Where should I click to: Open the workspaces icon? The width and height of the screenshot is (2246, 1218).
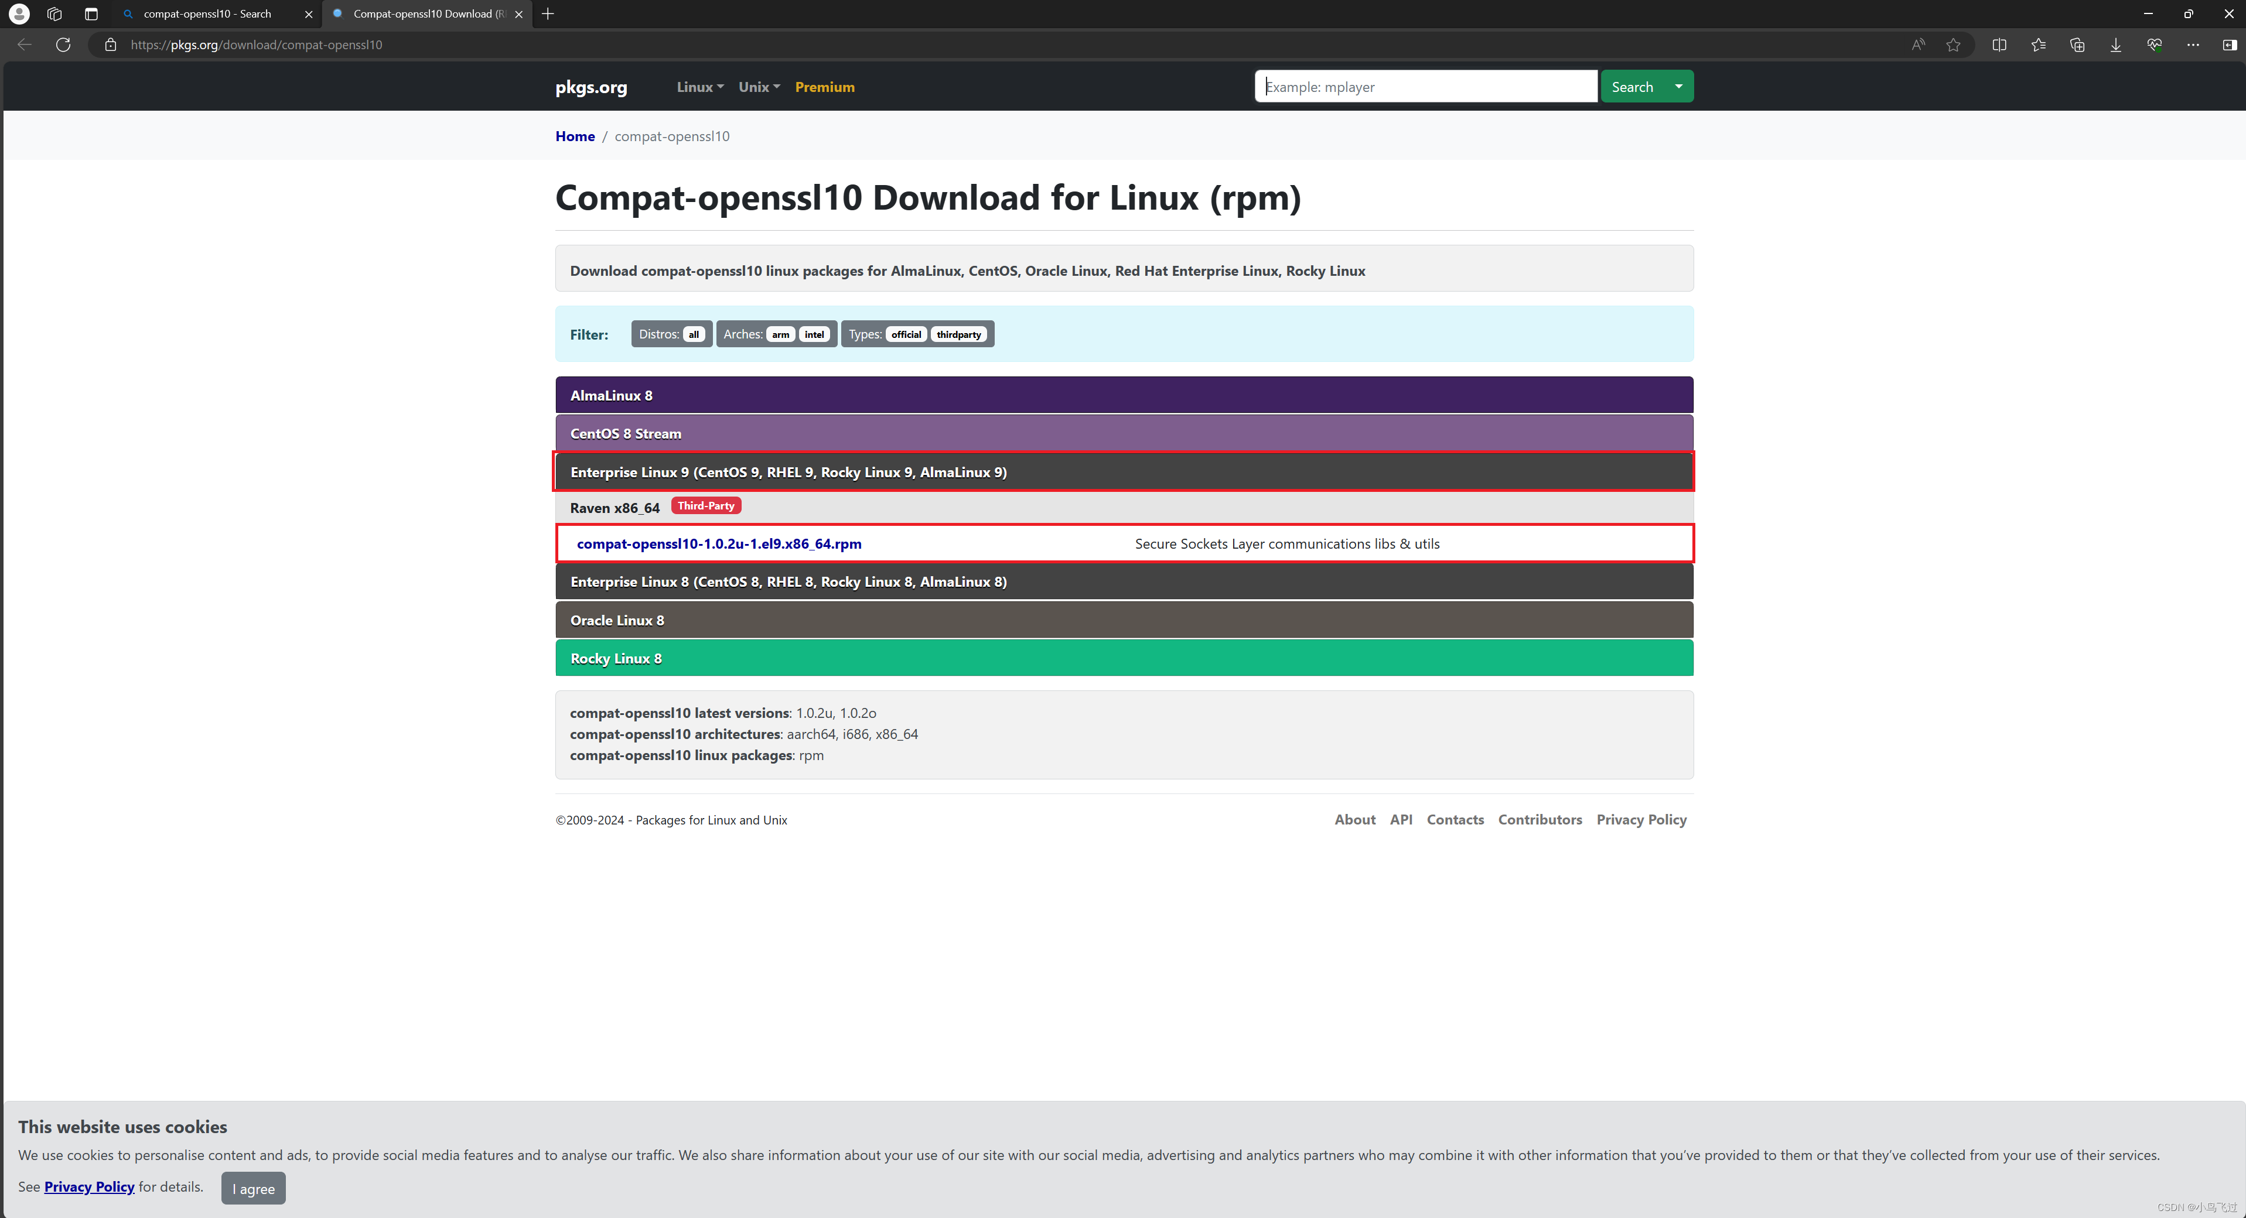[54, 14]
